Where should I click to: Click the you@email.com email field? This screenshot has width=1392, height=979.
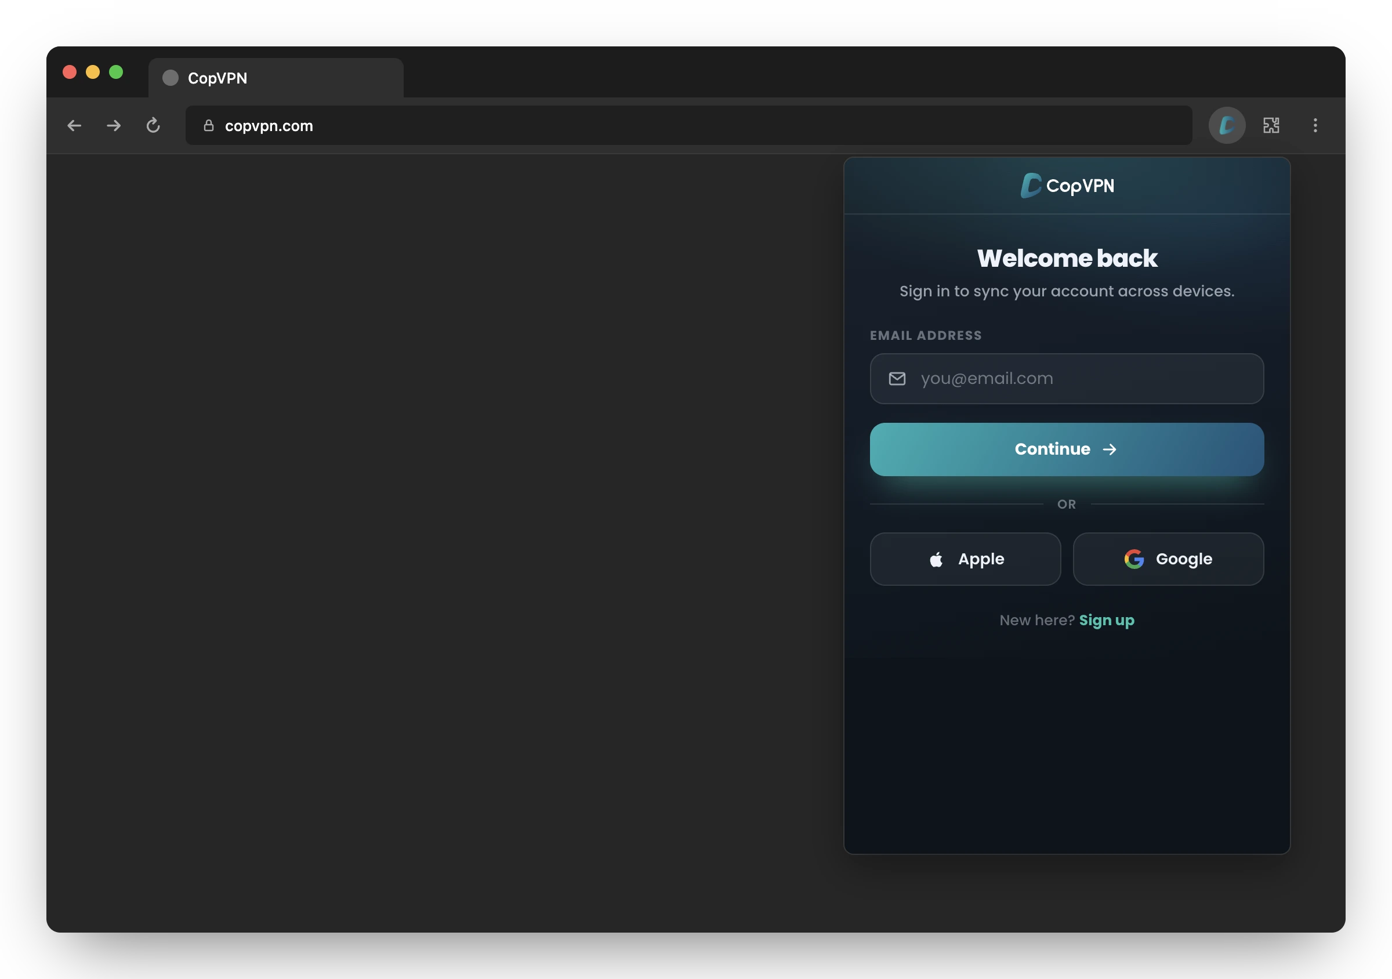[x=1067, y=378]
